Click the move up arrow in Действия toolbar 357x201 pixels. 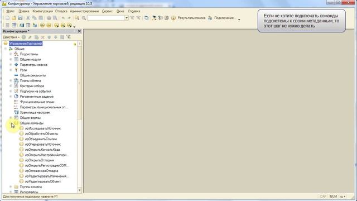pos(49,37)
